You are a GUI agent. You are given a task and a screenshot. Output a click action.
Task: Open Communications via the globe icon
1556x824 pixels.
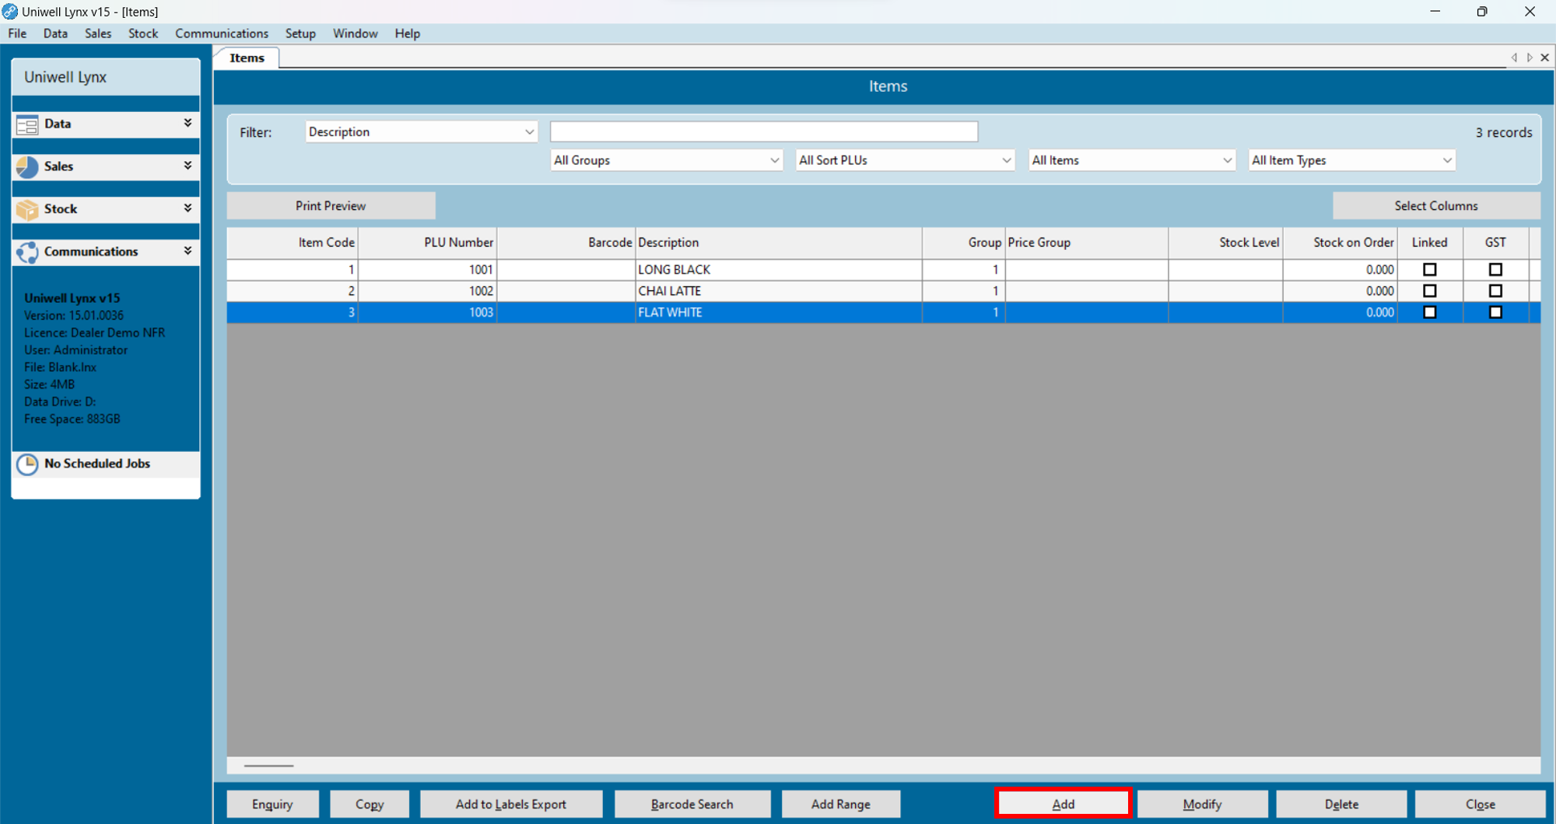26,251
